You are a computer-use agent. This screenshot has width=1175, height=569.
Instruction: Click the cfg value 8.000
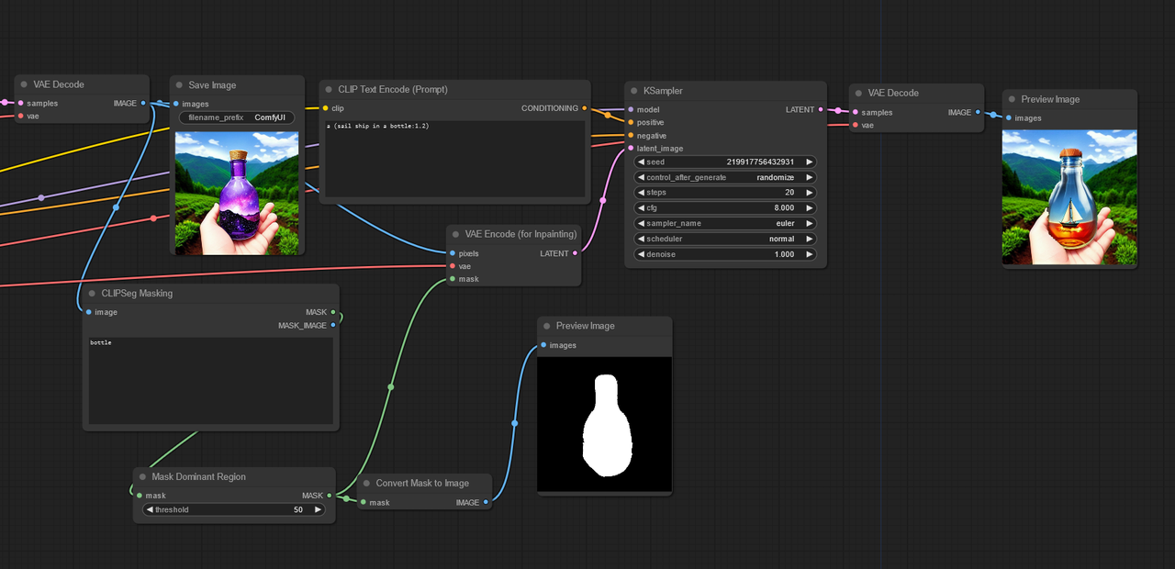click(785, 208)
